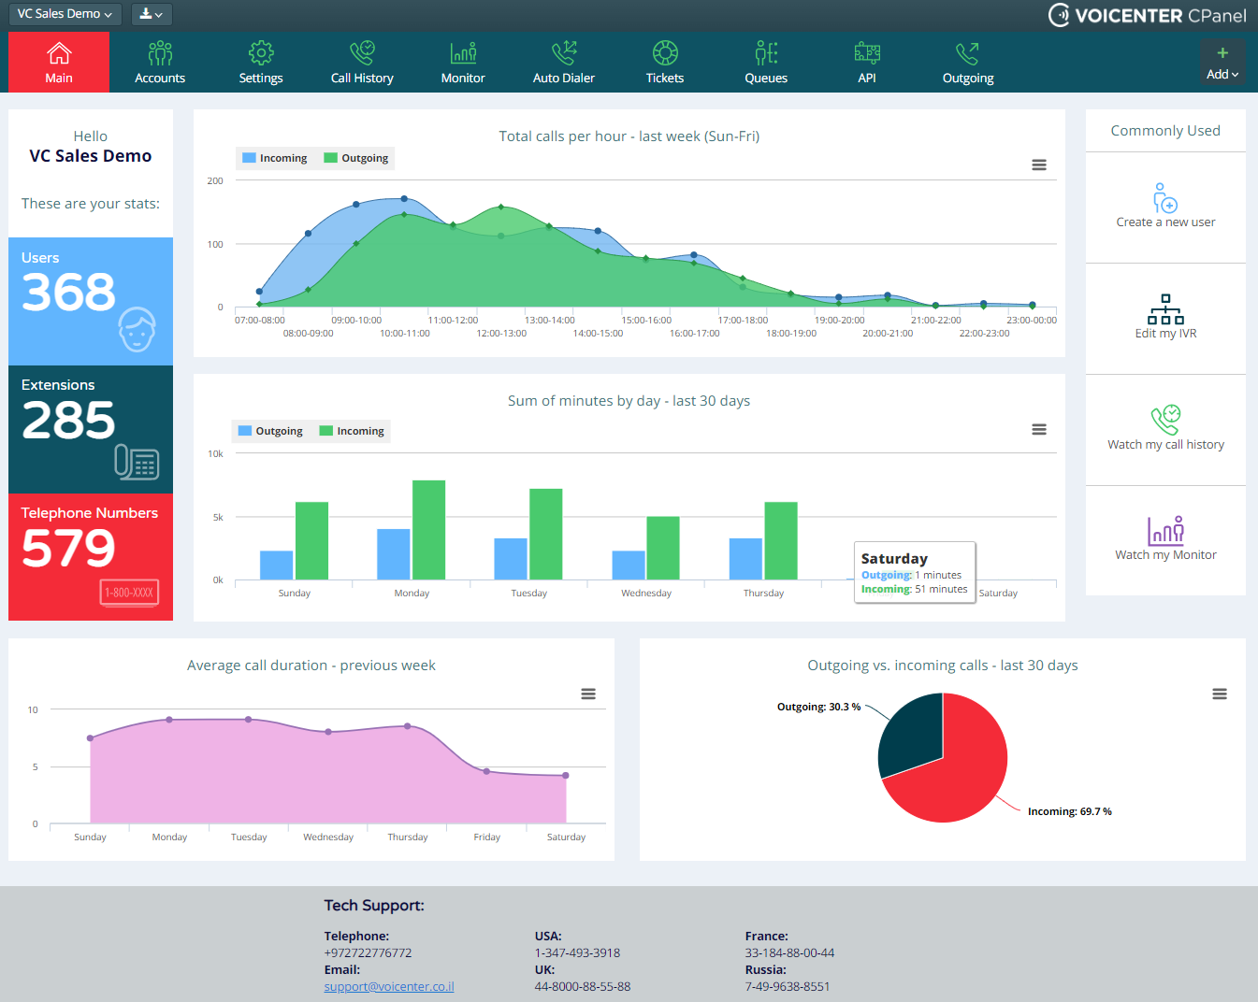The height and width of the screenshot is (1002, 1258).
Task: Open the download dropdown button
Action: click(x=152, y=14)
